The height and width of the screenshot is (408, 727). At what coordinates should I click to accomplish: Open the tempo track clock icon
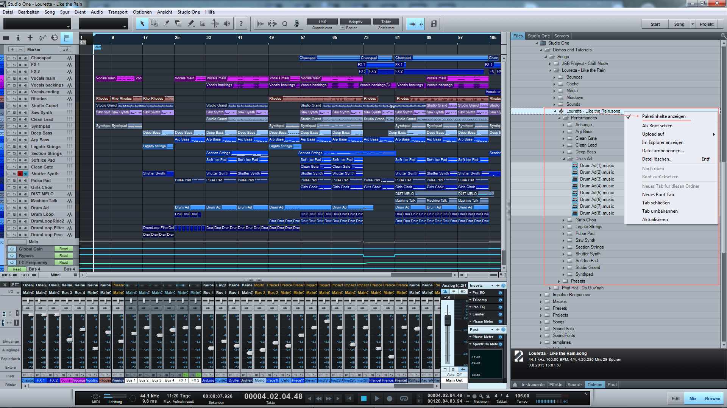55,38
